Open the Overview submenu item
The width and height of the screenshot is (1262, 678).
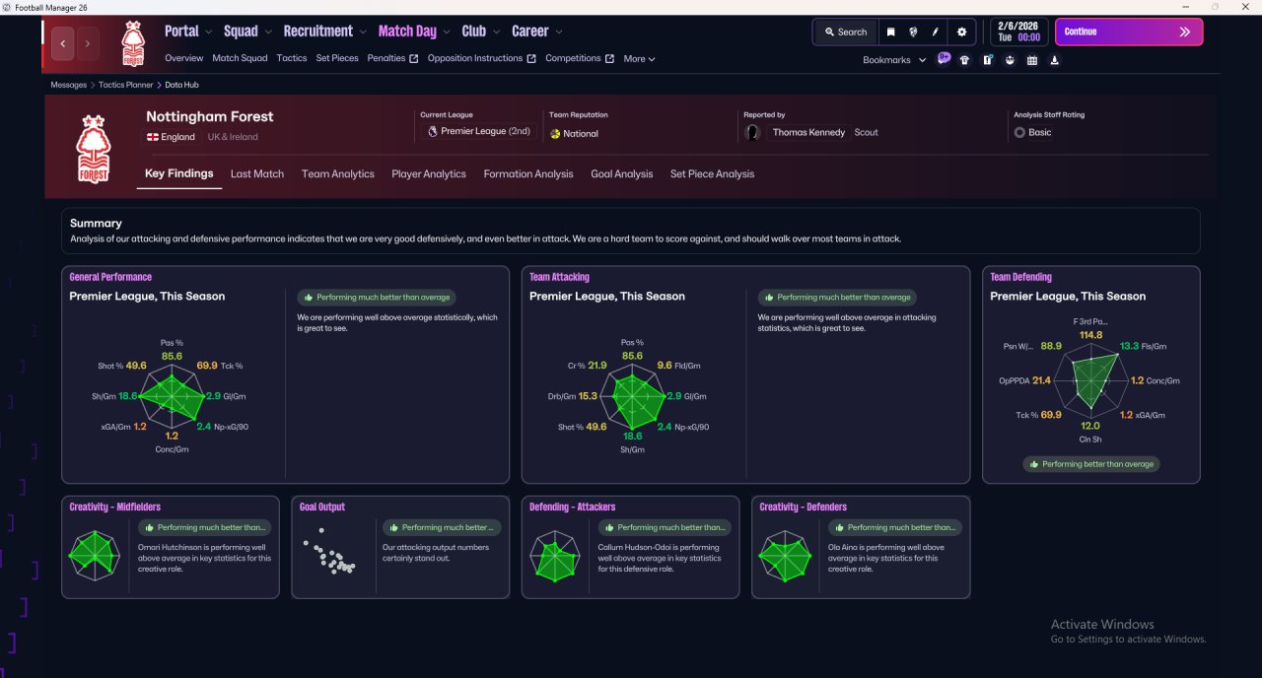click(184, 58)
